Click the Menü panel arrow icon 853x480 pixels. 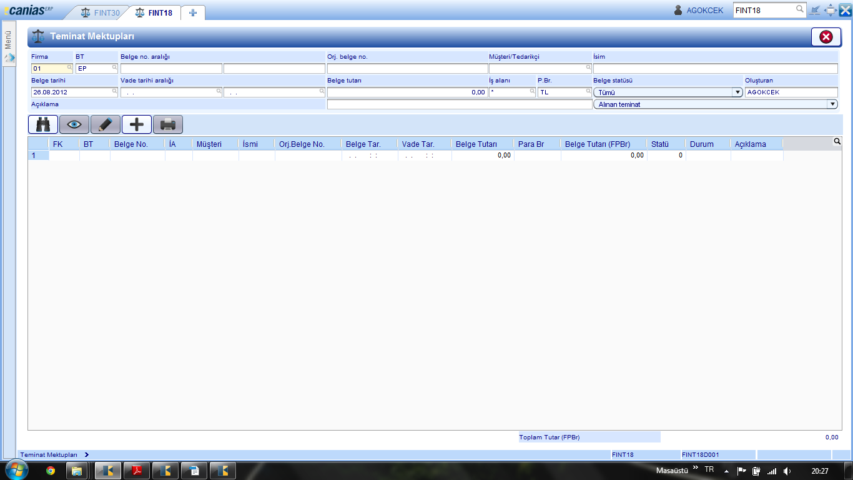tap(9, 57)
